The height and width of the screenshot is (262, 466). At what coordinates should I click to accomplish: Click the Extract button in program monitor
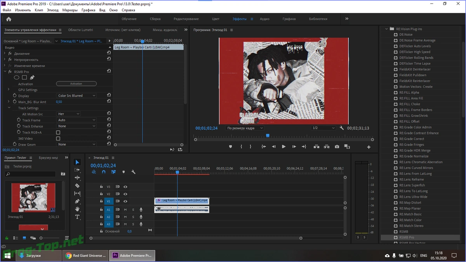327,147
